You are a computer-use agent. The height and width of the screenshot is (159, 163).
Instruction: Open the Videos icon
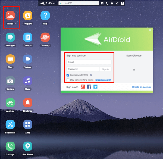[x=28, y=59]
